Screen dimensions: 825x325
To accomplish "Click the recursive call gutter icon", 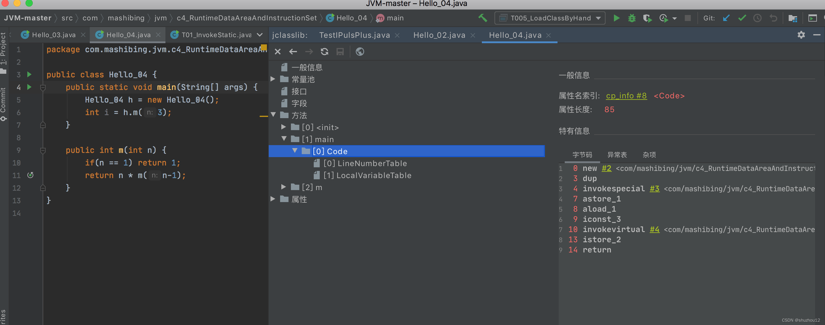I will 30,175.
